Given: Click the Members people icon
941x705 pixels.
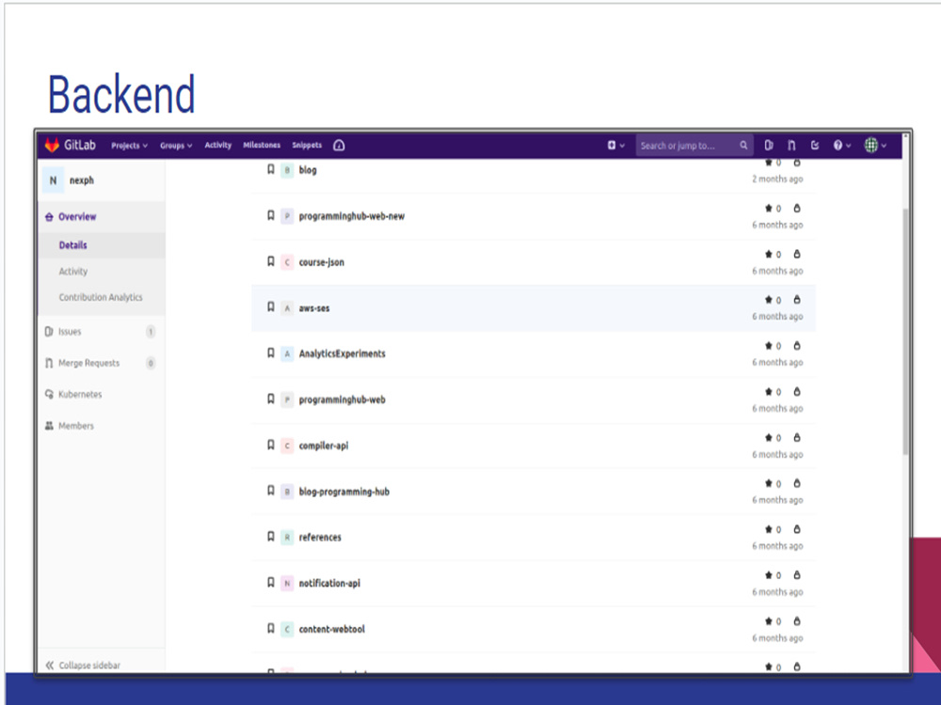Looking at the screenshot, I should (x=49, y=426).
